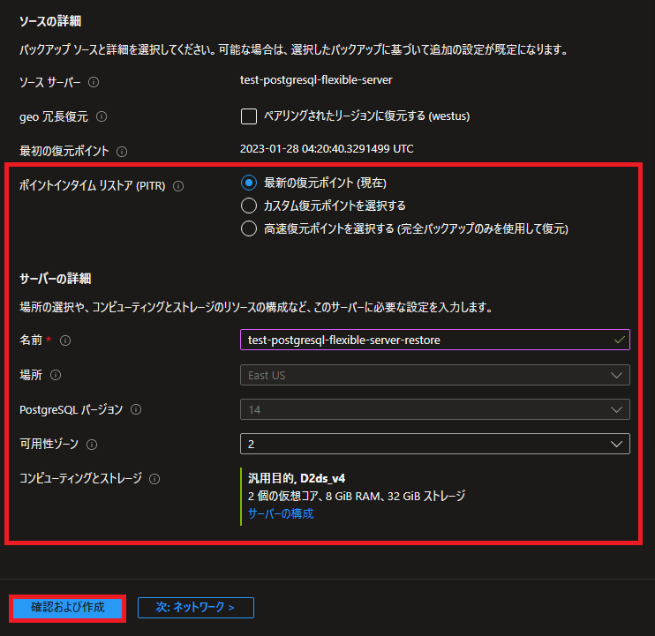Click info icon beside 場所 label

pos(56,375)
